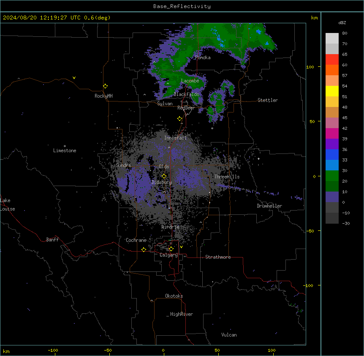
Task: Click the ThreeHills label
Action: coord(227,177)
